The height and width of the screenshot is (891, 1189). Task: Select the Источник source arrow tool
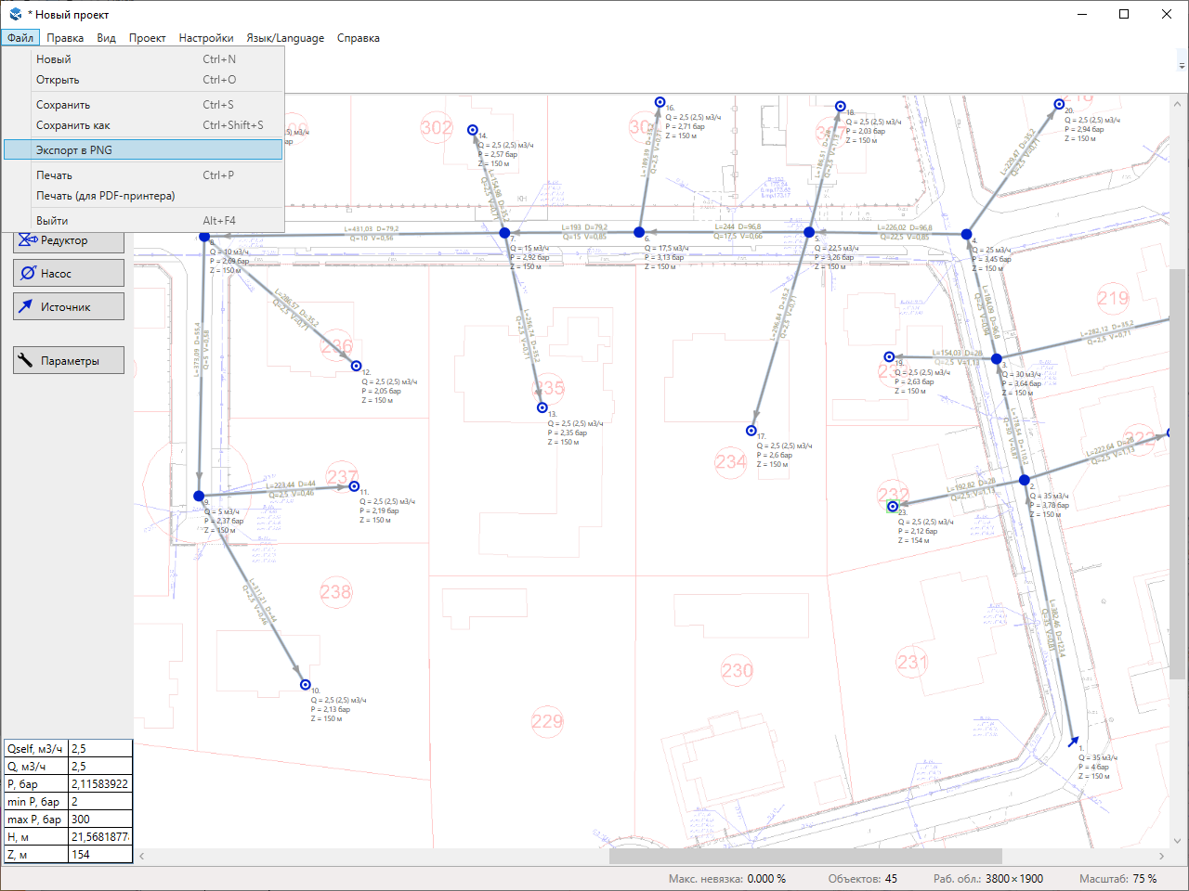pyautogui.click(x=69, y=307)
